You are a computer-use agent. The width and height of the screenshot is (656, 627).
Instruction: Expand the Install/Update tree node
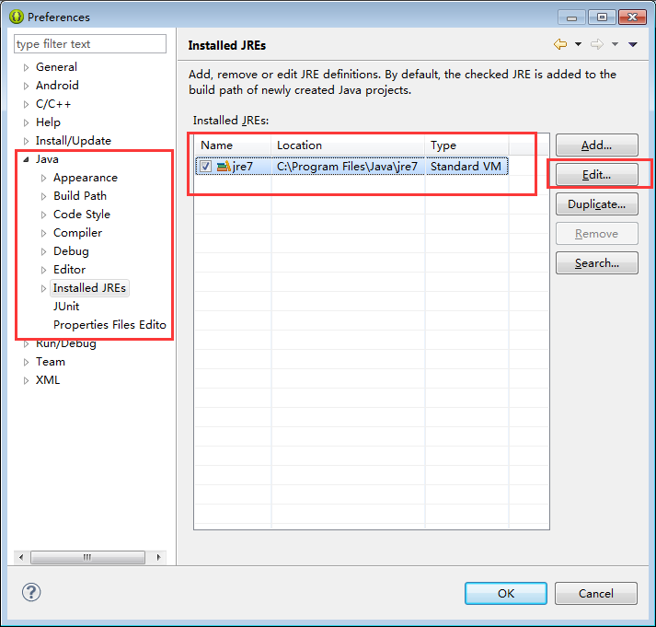tap(26, 141)
